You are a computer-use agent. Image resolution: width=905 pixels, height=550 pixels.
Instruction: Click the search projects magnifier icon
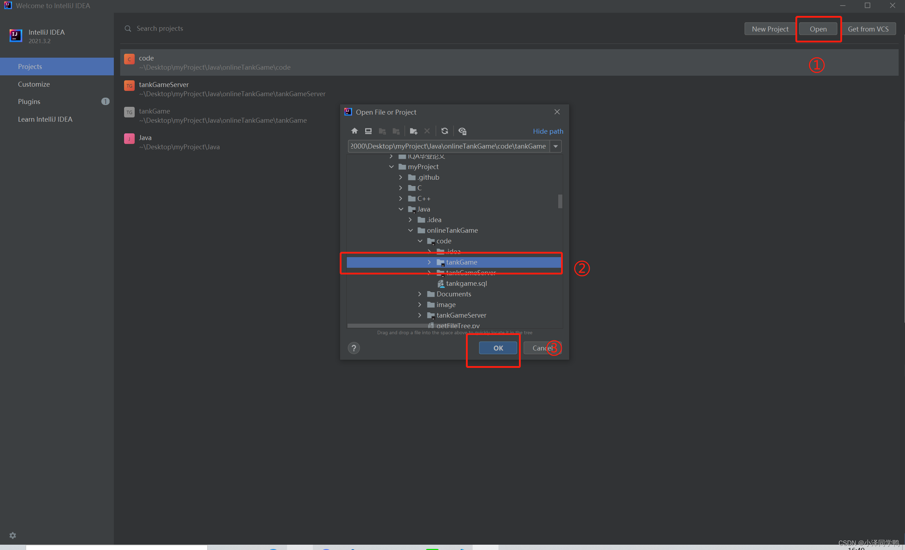[x=128, y=29]
